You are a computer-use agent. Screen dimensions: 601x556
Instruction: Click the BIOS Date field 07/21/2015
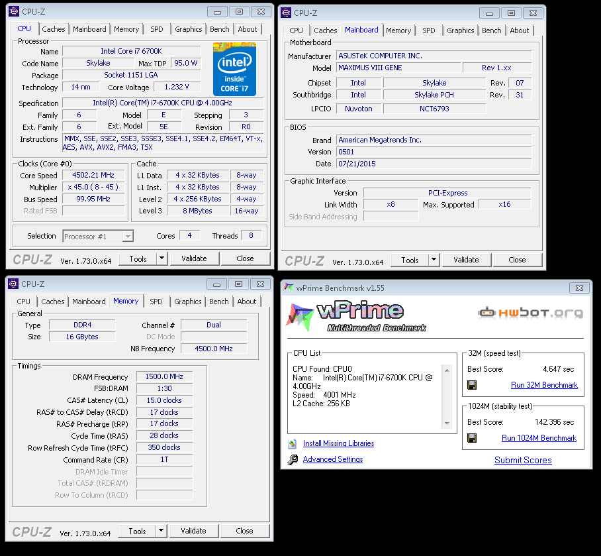click(434, 164)
